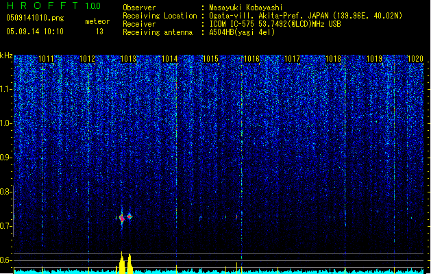The height and width of the screenshot is (274, 431).
Task: Click the 1.1 kHz axis tick label
Action: coord(6,89)
